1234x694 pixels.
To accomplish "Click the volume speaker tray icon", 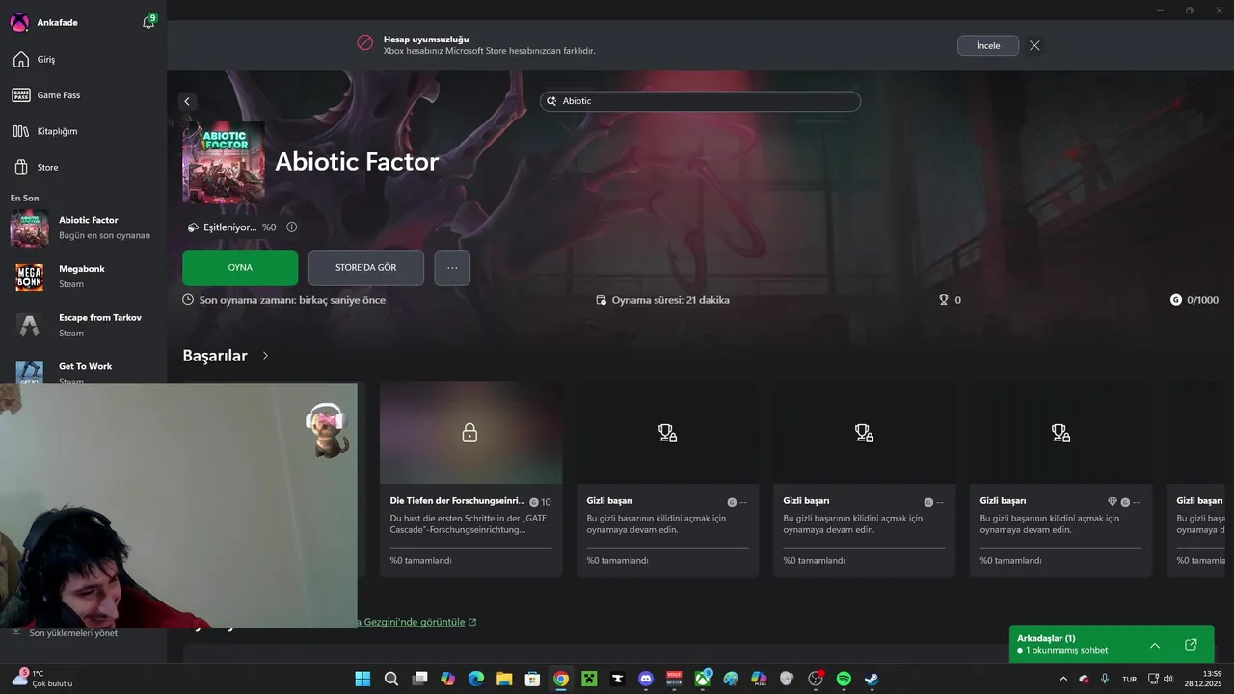I will click(x=1168, y=679).
